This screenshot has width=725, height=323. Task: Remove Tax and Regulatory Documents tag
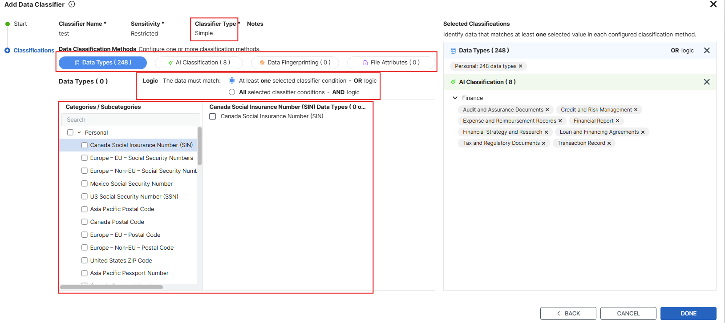[x=544, y=143]
